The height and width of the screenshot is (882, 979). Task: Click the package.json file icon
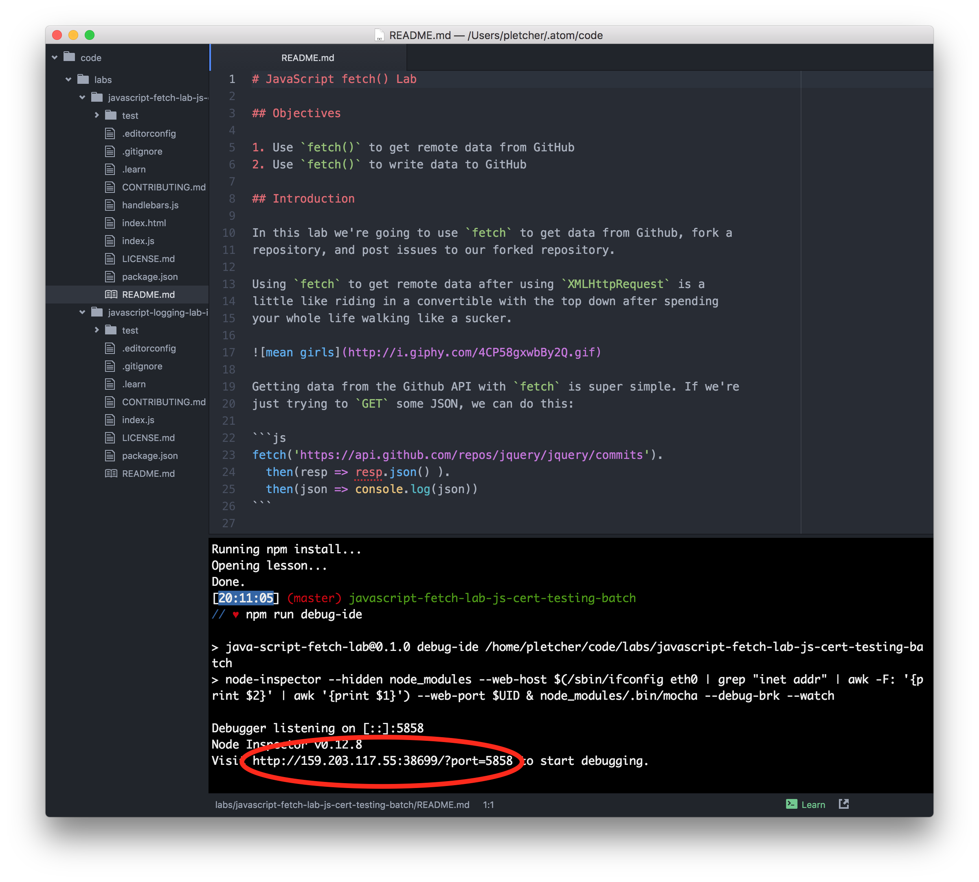(111, 276)
